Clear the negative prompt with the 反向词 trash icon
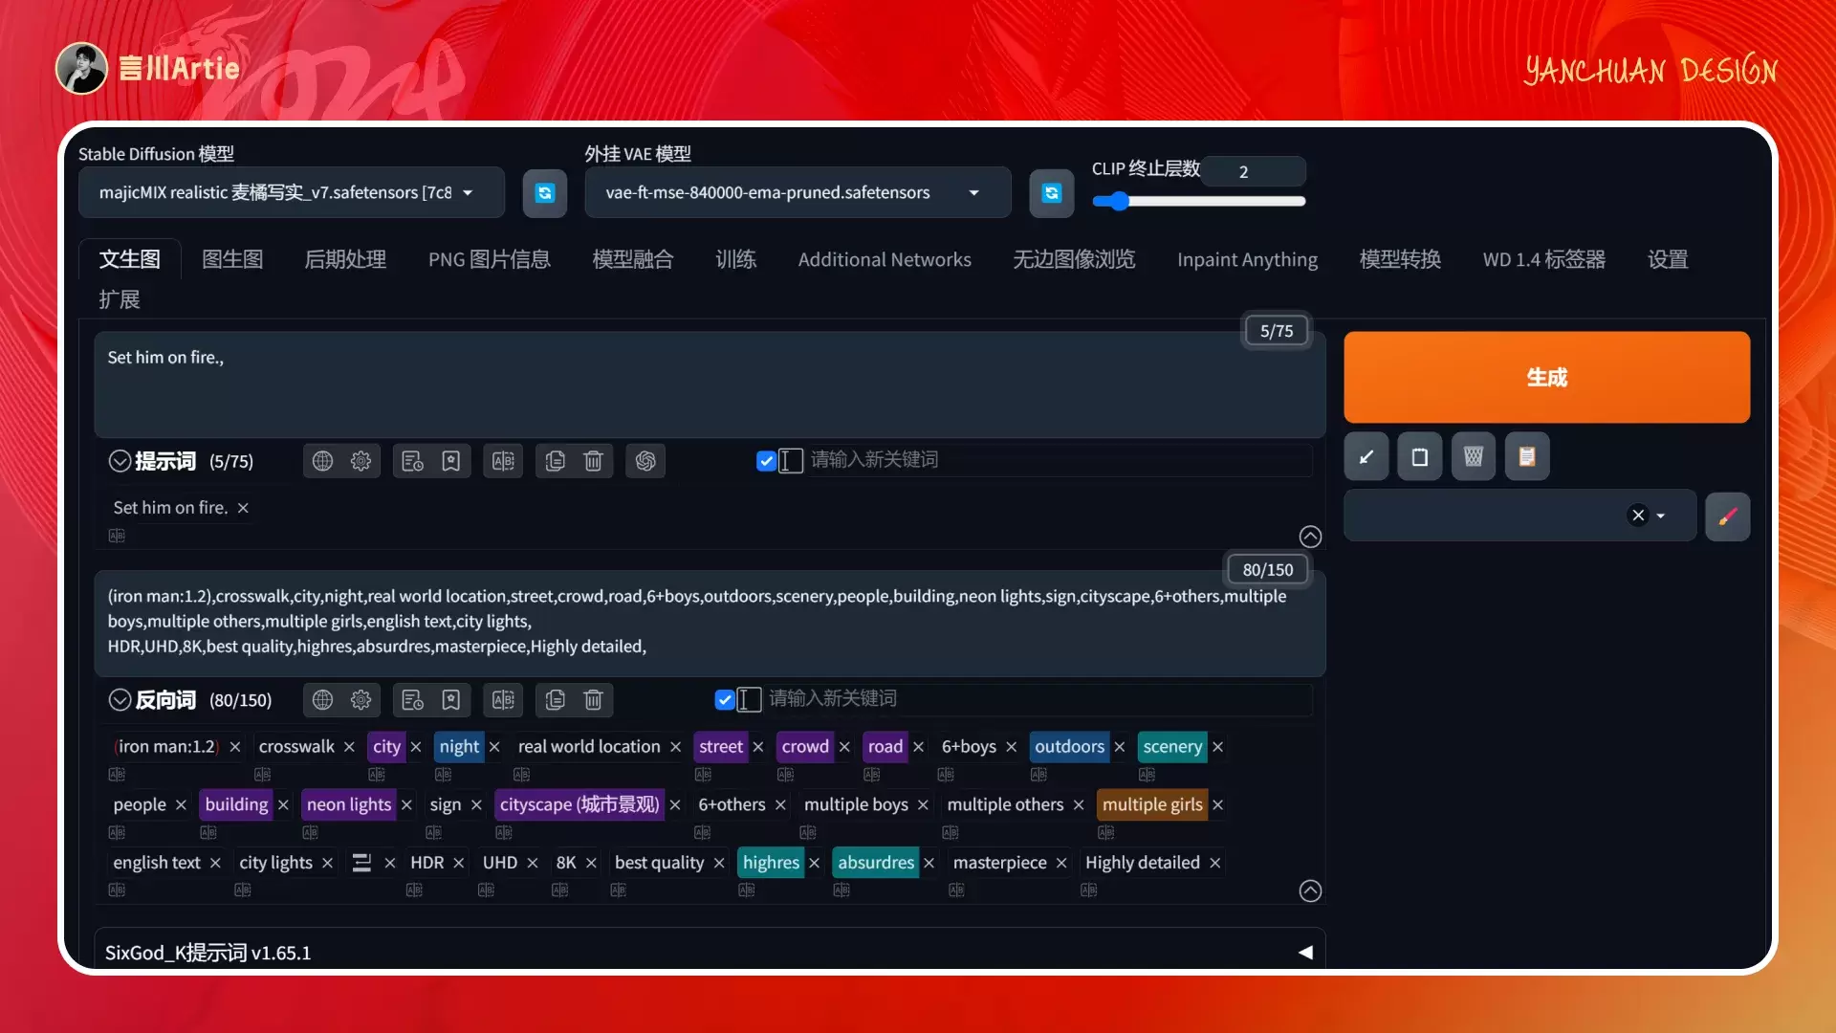Image resolution: width=1836 pixels, height=1033 pixels. click(593, 700)
